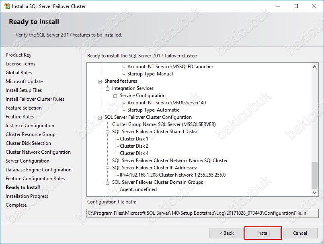Select the Cluster Disk Selection step
Screen dimensions: 324x244
(x=28, y=143)
